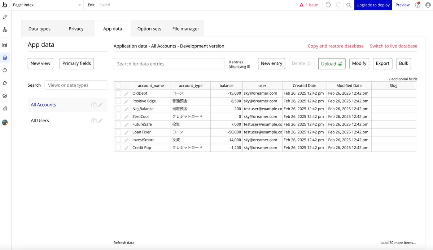This screenshot has width=433, height=250.
Task: Click the edit pencil next to All Users view
Action: coord(100,121)
